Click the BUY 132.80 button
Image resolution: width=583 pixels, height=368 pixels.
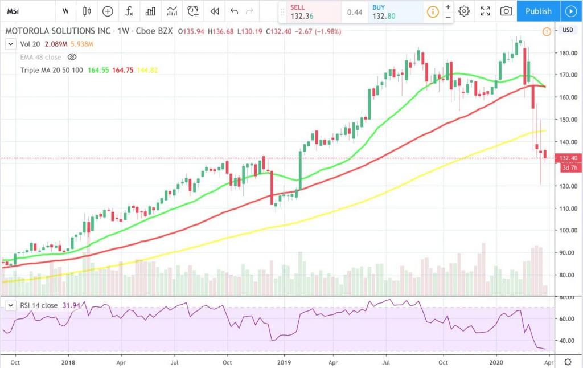394,11
